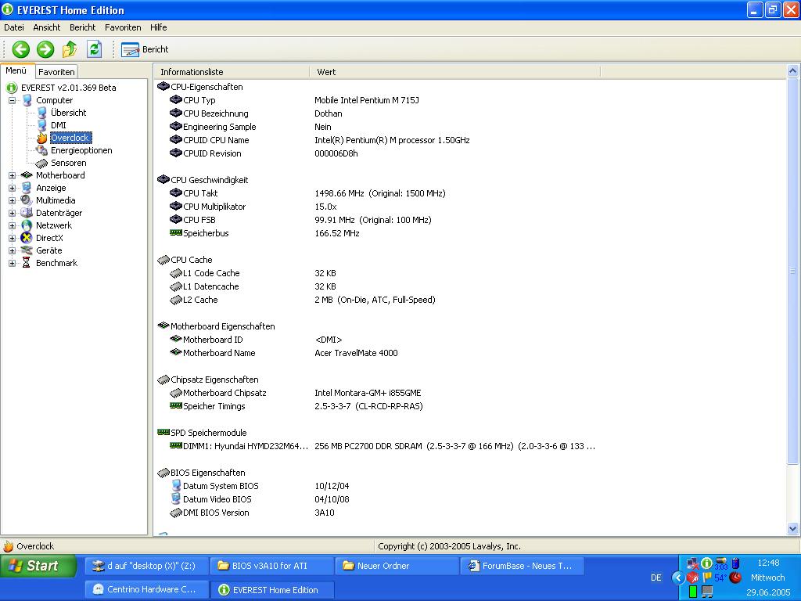Expand the Benchmark tree node
This screenshot has width=801, height=601.
[x=13, y=263]
